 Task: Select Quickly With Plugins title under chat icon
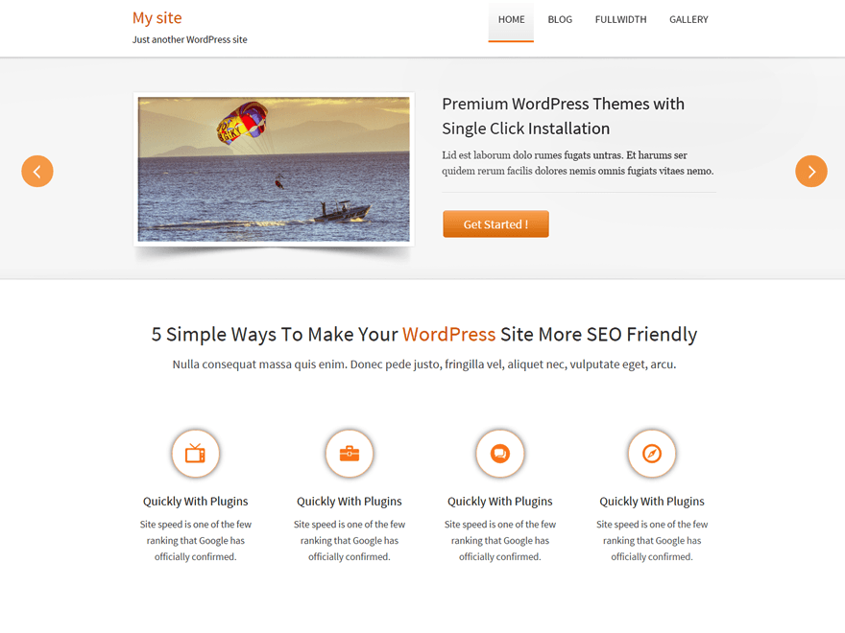click(x=500, y=501)
